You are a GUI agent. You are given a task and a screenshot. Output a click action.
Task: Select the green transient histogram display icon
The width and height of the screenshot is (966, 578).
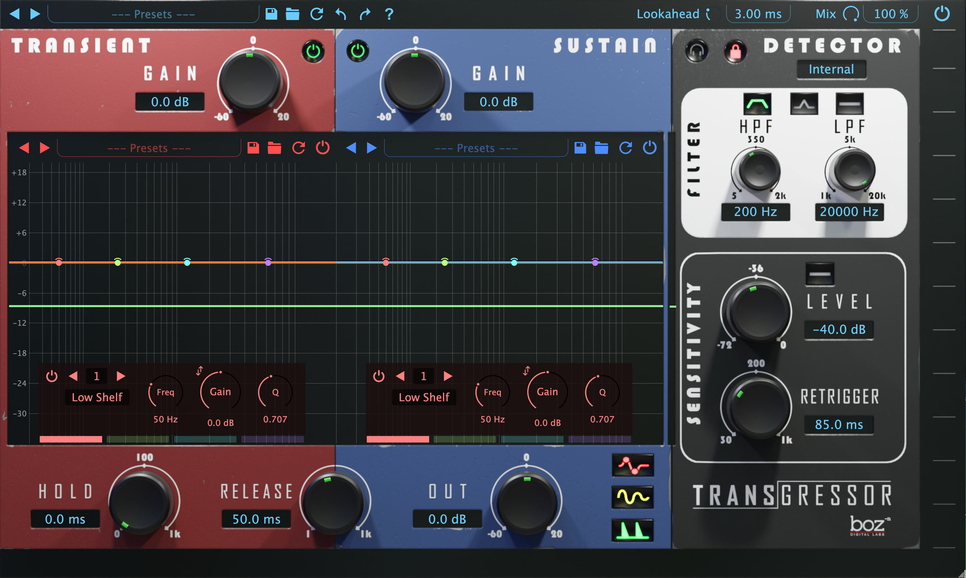[x=632, y=528]
